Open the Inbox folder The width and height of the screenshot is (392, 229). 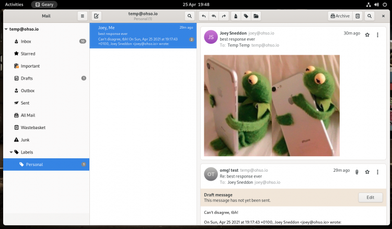[46, 41]
